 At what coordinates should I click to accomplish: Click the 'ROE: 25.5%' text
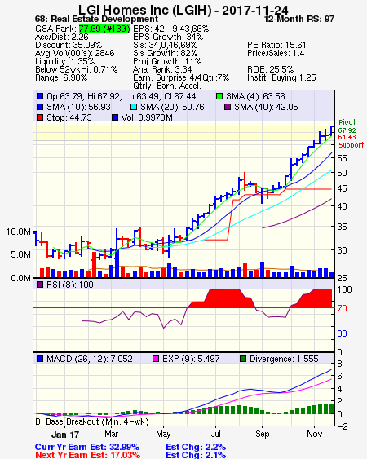pyautogui.click(x=270, y=69)
